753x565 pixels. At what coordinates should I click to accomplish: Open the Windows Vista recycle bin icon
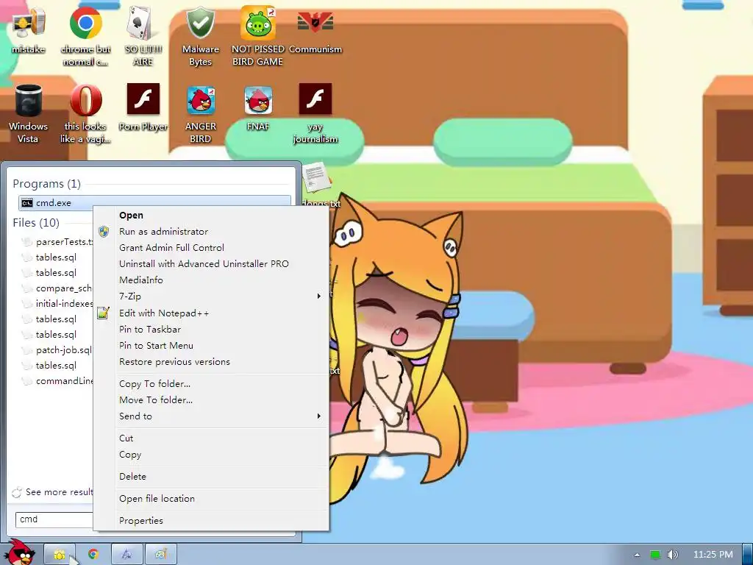28,113
